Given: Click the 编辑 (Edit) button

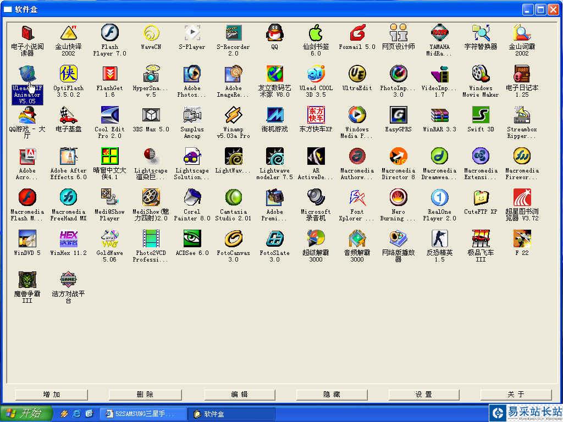Looking at the screenshot, I should 240,395.
